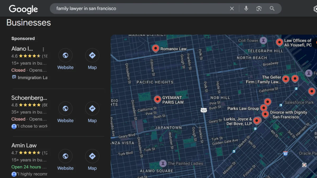Open map directions for Amin Law
Image resolution: width=317 pixels, height=178 pixels.
(x=92, y=160)
